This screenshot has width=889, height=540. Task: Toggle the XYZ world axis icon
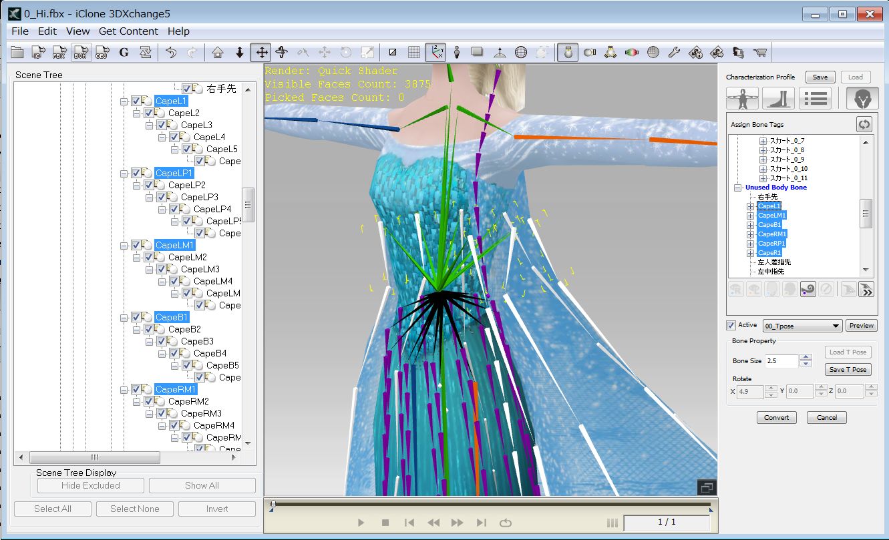coord(435,52)
